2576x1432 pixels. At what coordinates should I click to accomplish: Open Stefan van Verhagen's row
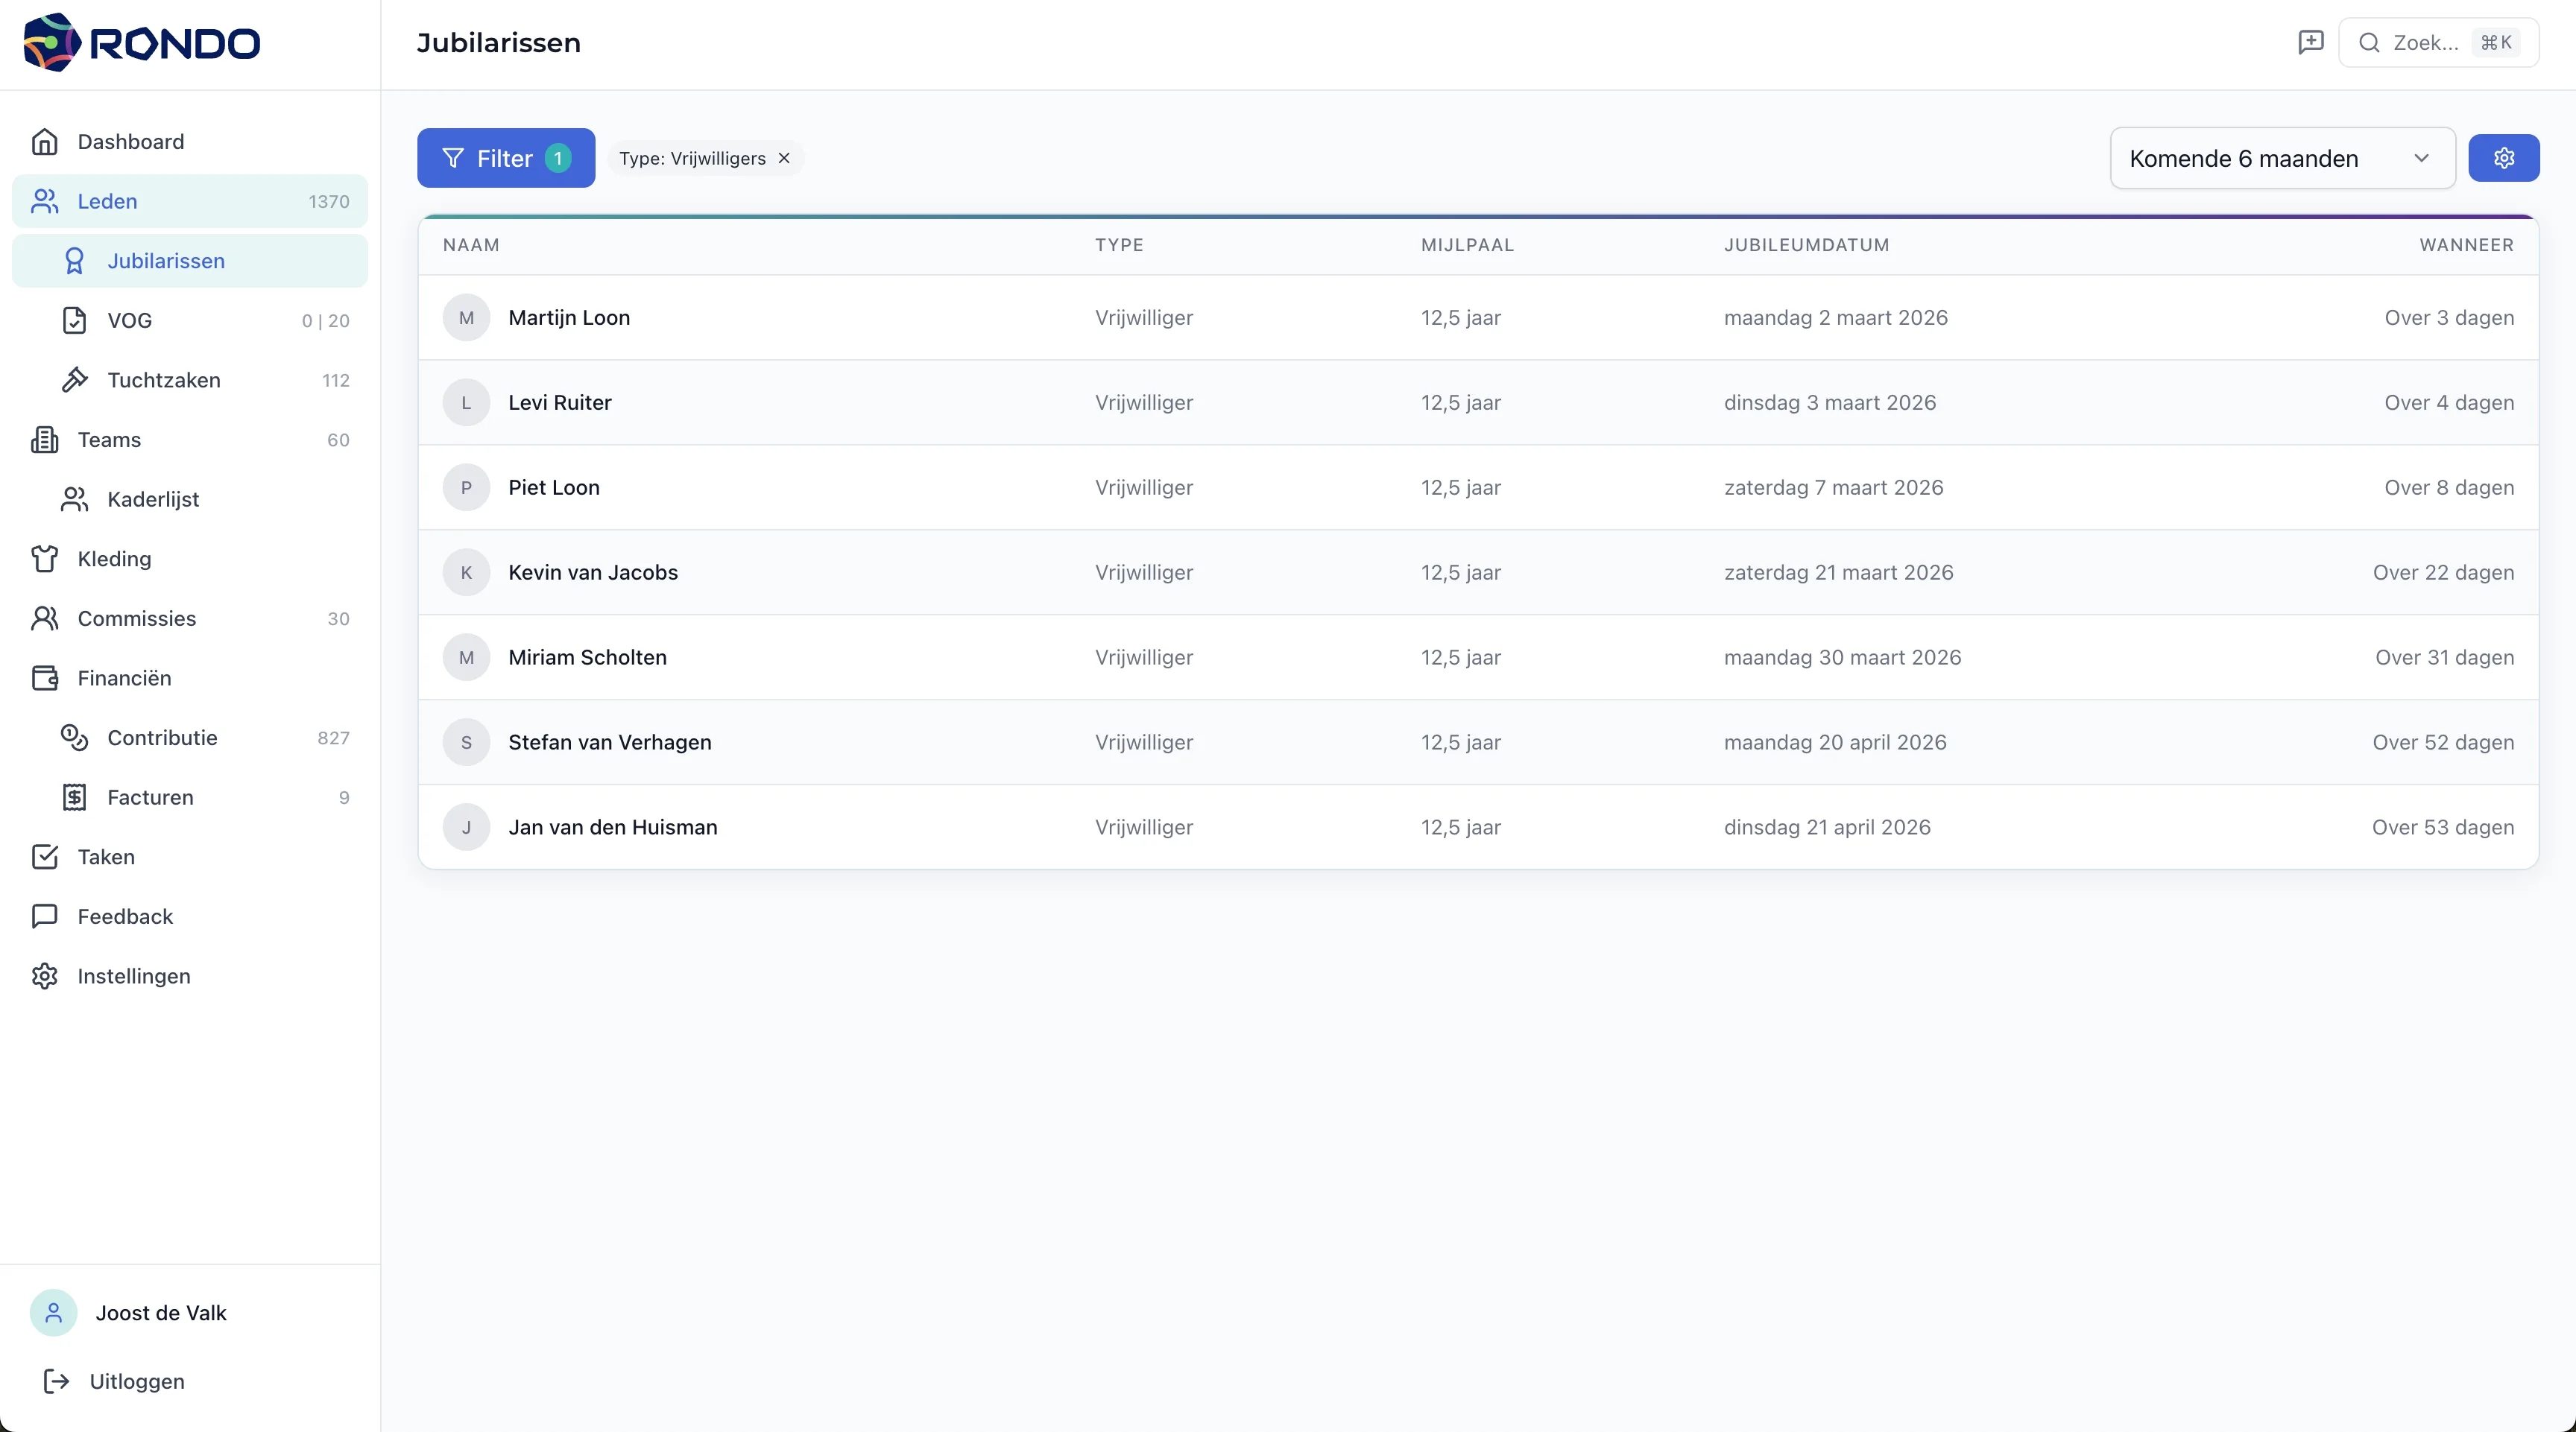tap(610, 743)
